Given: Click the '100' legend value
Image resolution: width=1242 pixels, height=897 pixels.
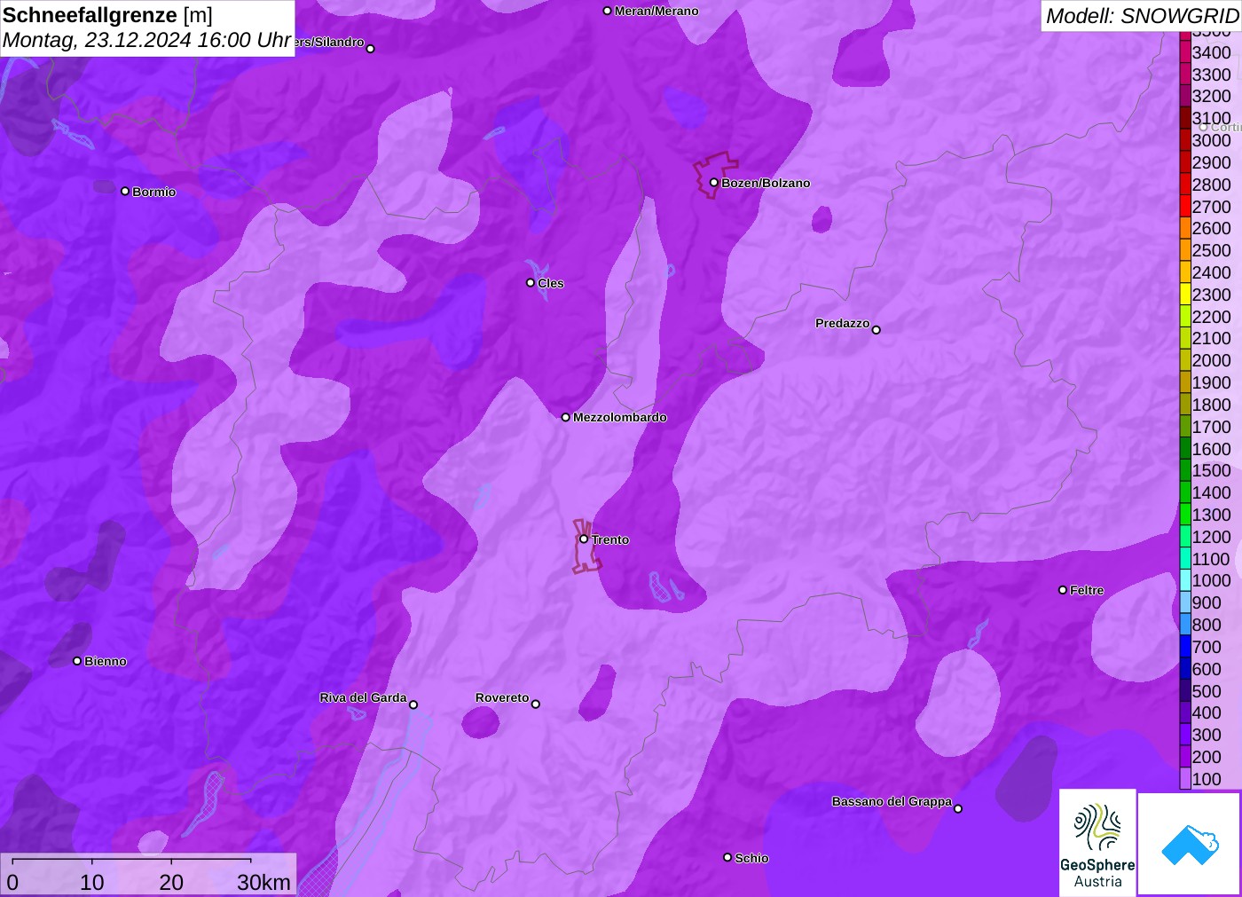Looking at the screenshot, I should (x=1207, y=779).
